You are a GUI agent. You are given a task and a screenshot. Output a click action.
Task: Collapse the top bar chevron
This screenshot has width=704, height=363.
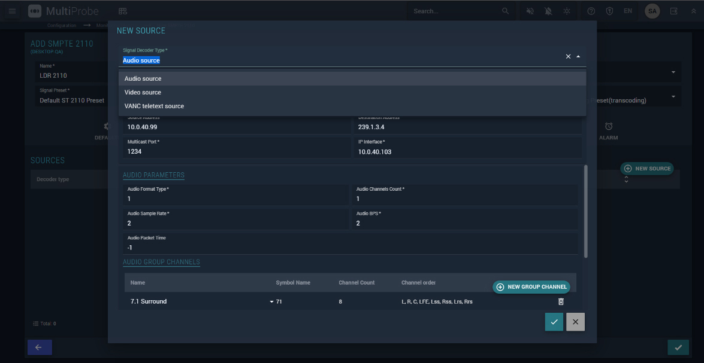[694, 11]
